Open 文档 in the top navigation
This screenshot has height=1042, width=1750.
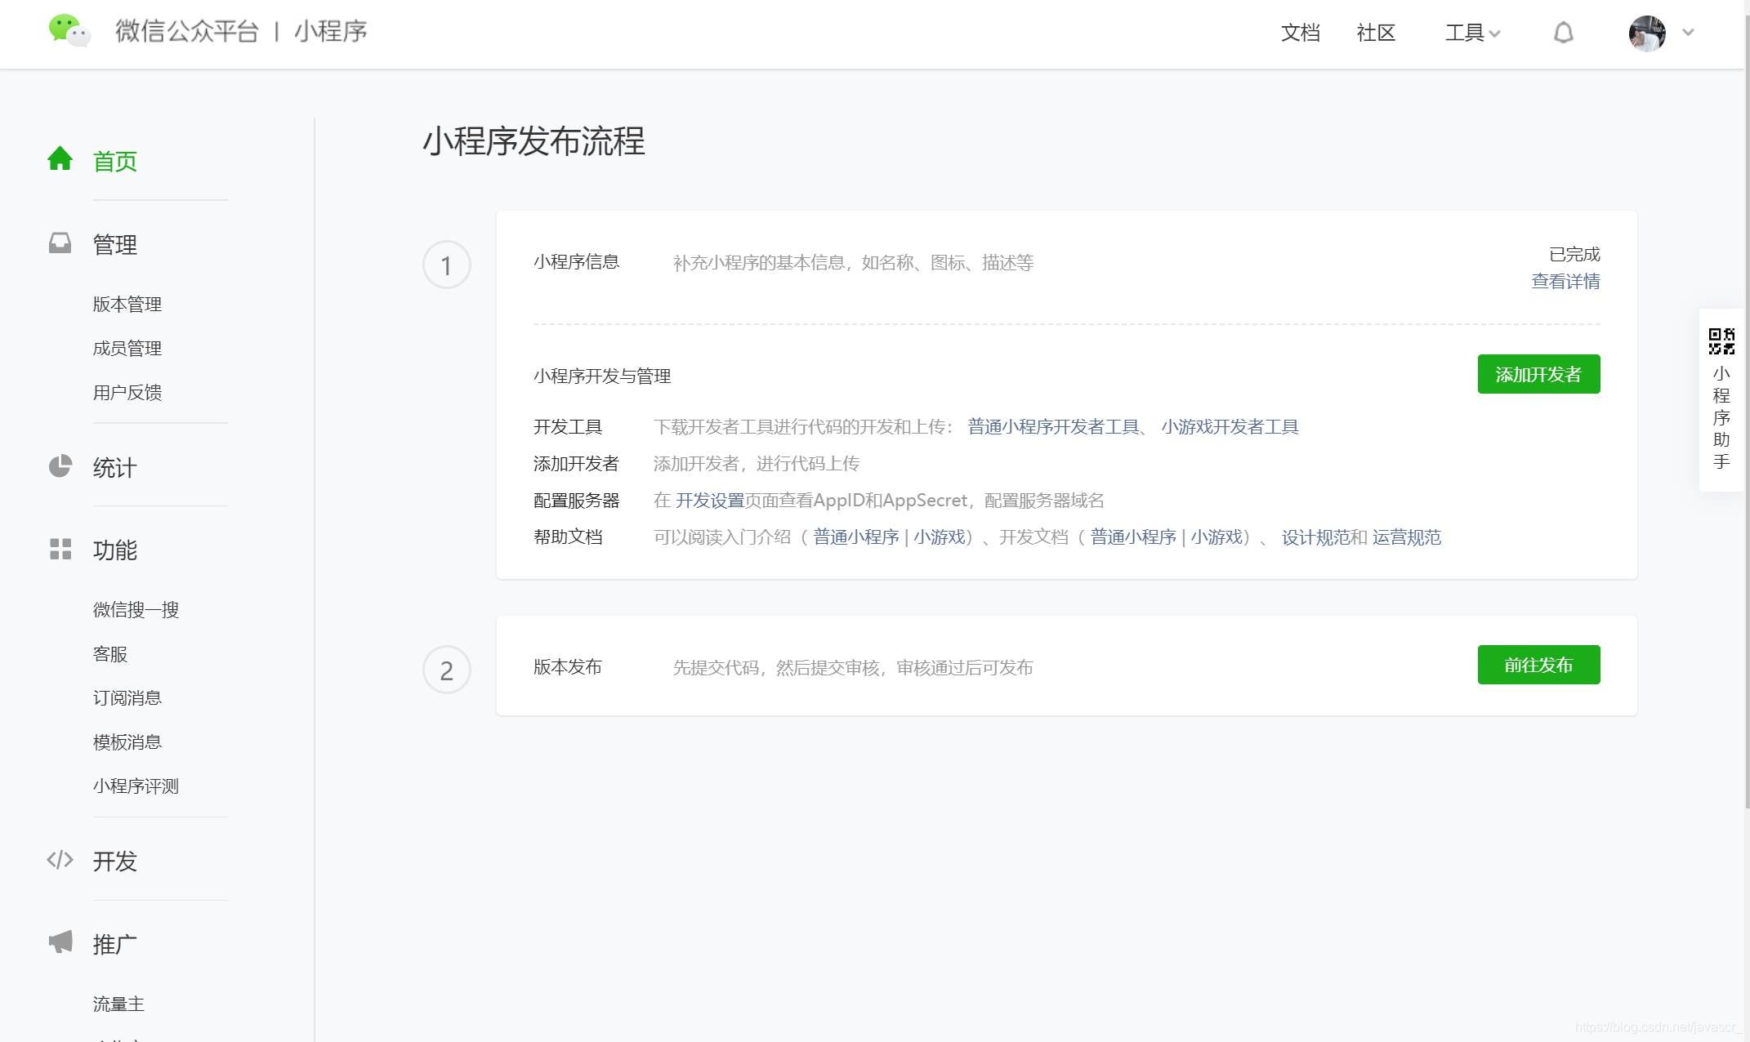coord(1301,33)
